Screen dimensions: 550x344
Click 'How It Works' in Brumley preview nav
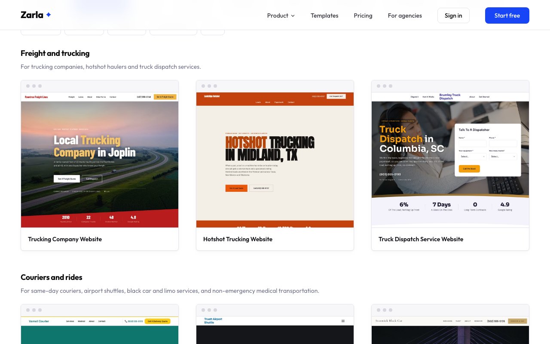click(x=428, y=97)
